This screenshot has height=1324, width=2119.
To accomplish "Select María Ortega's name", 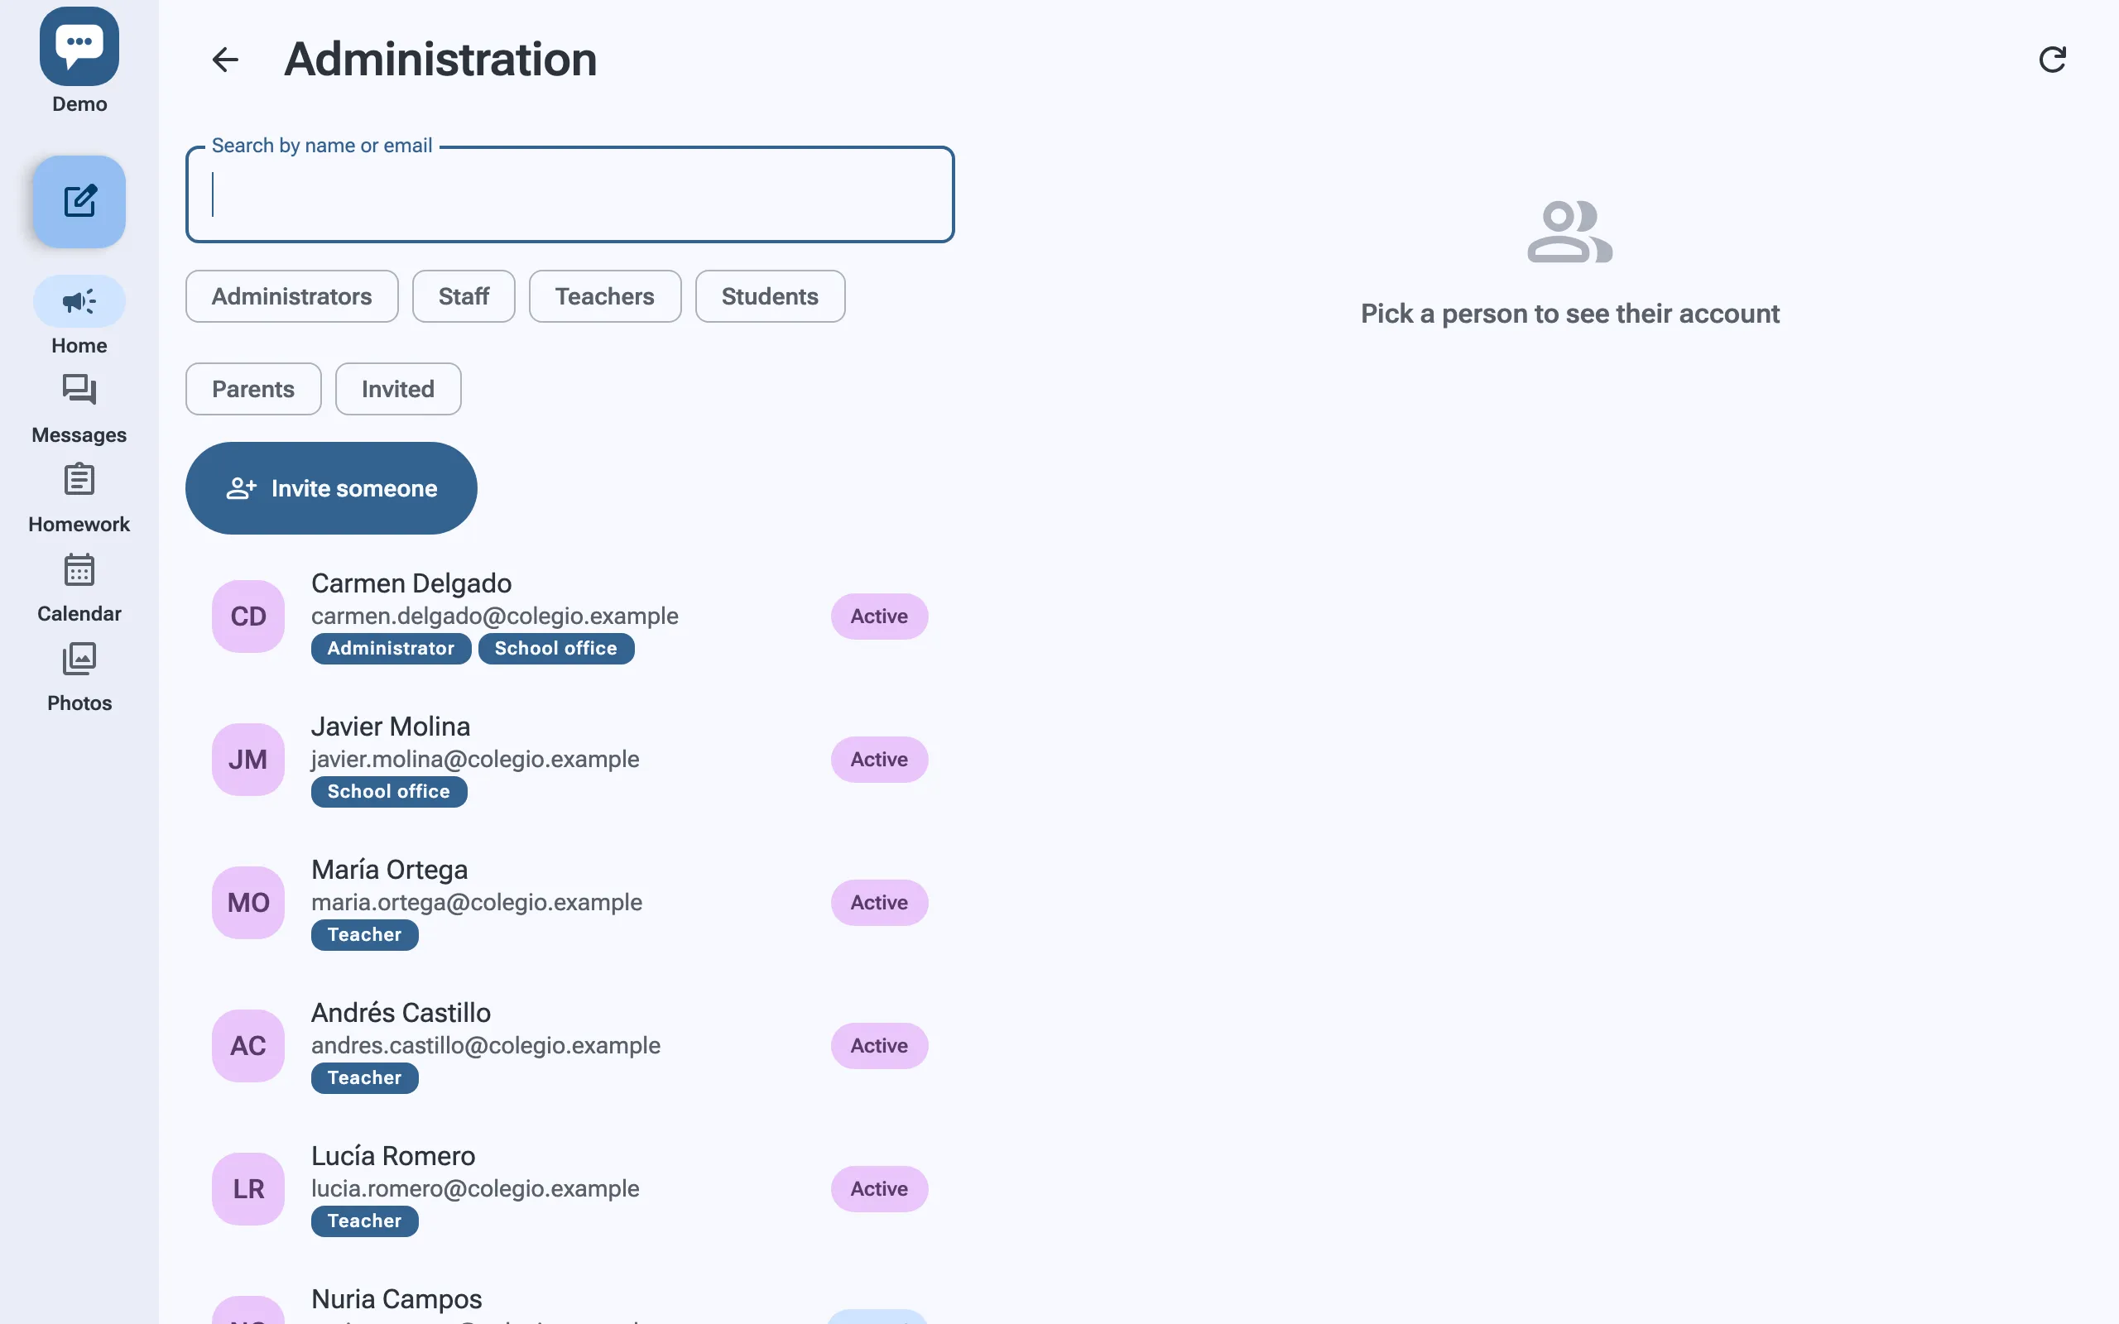I will (390, 870).
